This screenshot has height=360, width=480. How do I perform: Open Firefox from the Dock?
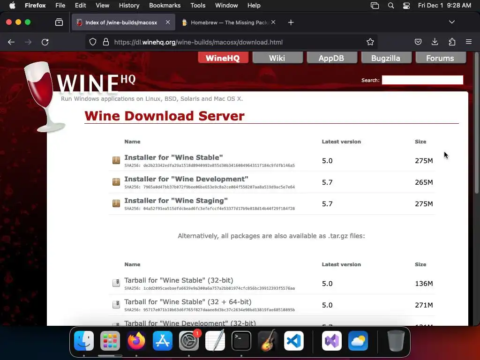pos(136,341)
